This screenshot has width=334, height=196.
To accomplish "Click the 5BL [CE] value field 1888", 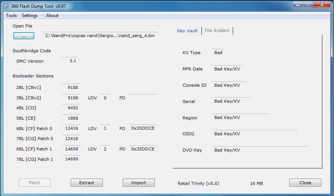I will pos(71,118).
